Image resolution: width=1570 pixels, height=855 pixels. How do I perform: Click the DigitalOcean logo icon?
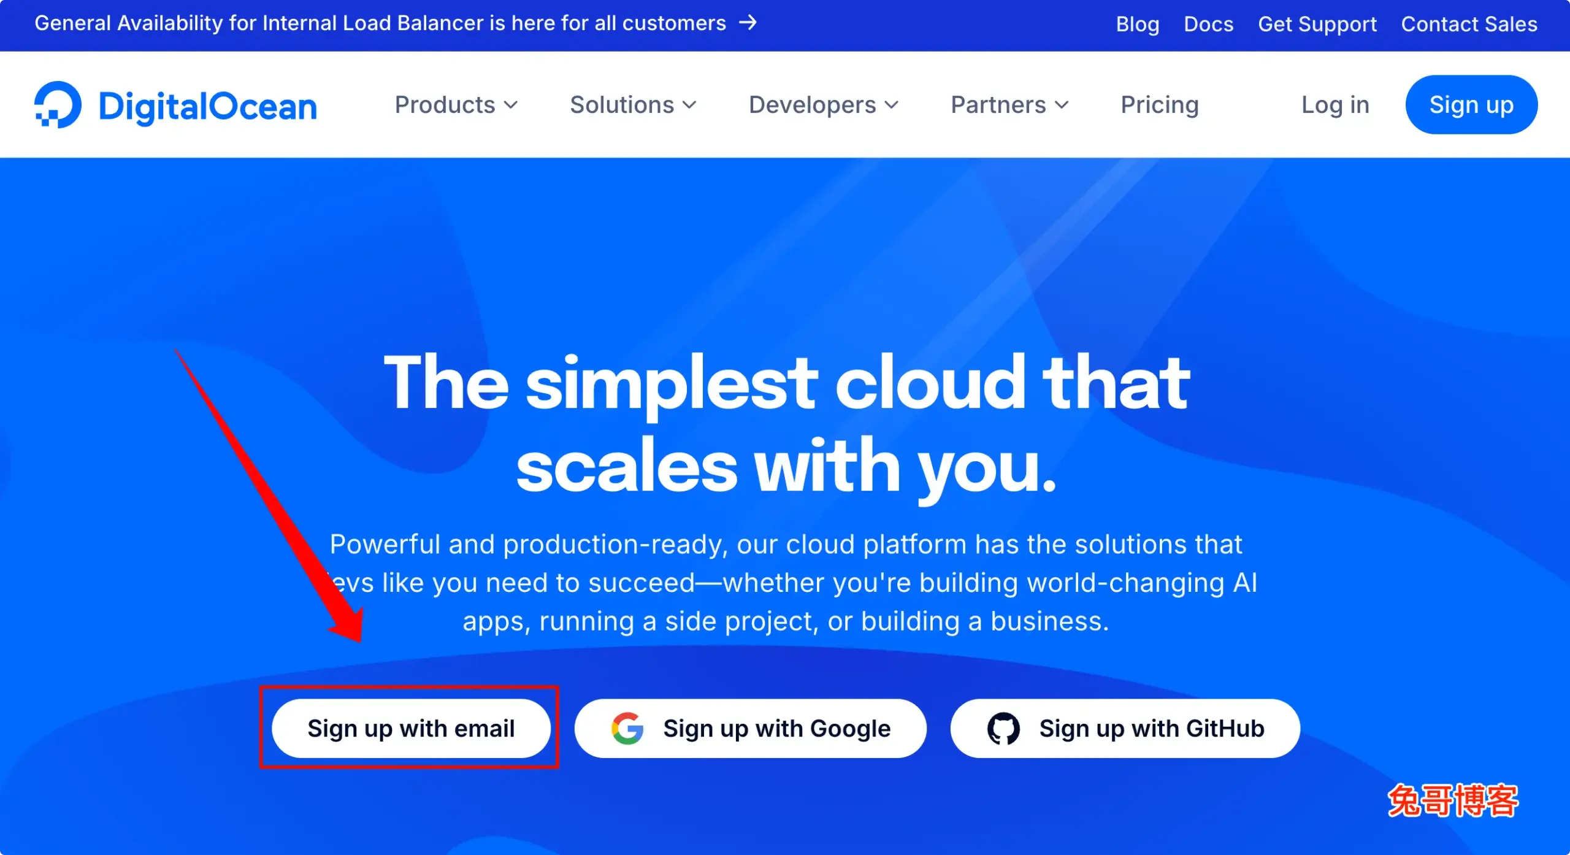click(58, 105)
